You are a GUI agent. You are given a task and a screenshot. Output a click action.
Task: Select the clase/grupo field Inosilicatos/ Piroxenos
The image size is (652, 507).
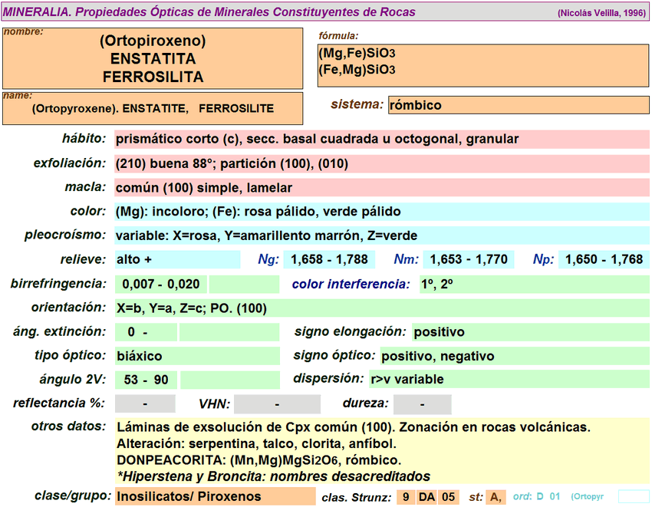[x=214, y=496]
